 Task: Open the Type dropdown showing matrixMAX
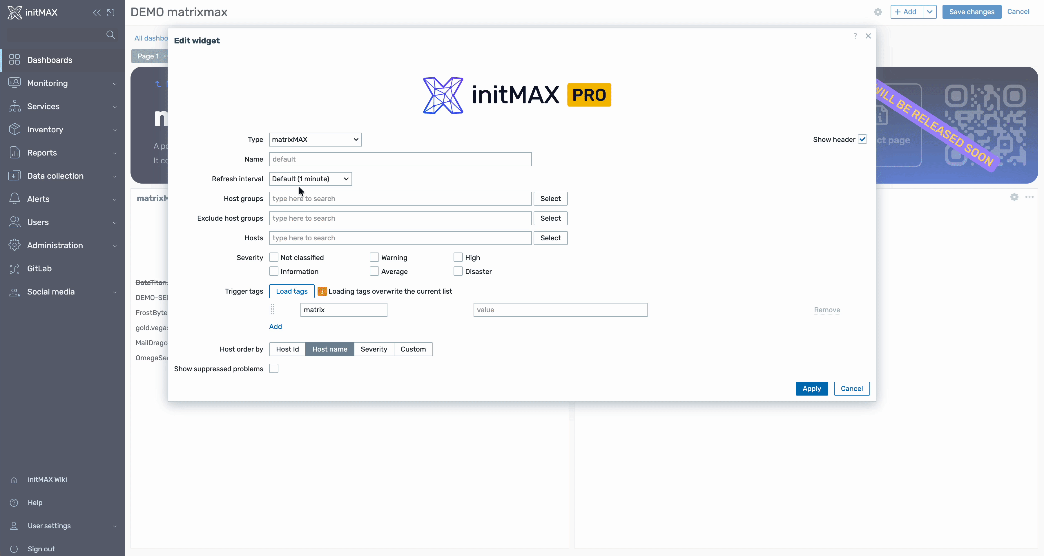pyautogui.click(x=315, y=140)
